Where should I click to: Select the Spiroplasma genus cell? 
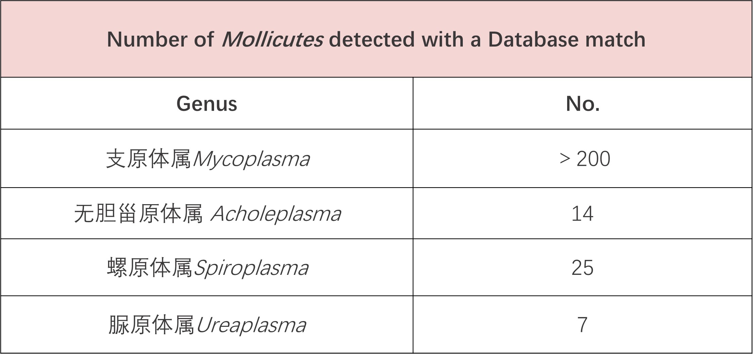207,267
